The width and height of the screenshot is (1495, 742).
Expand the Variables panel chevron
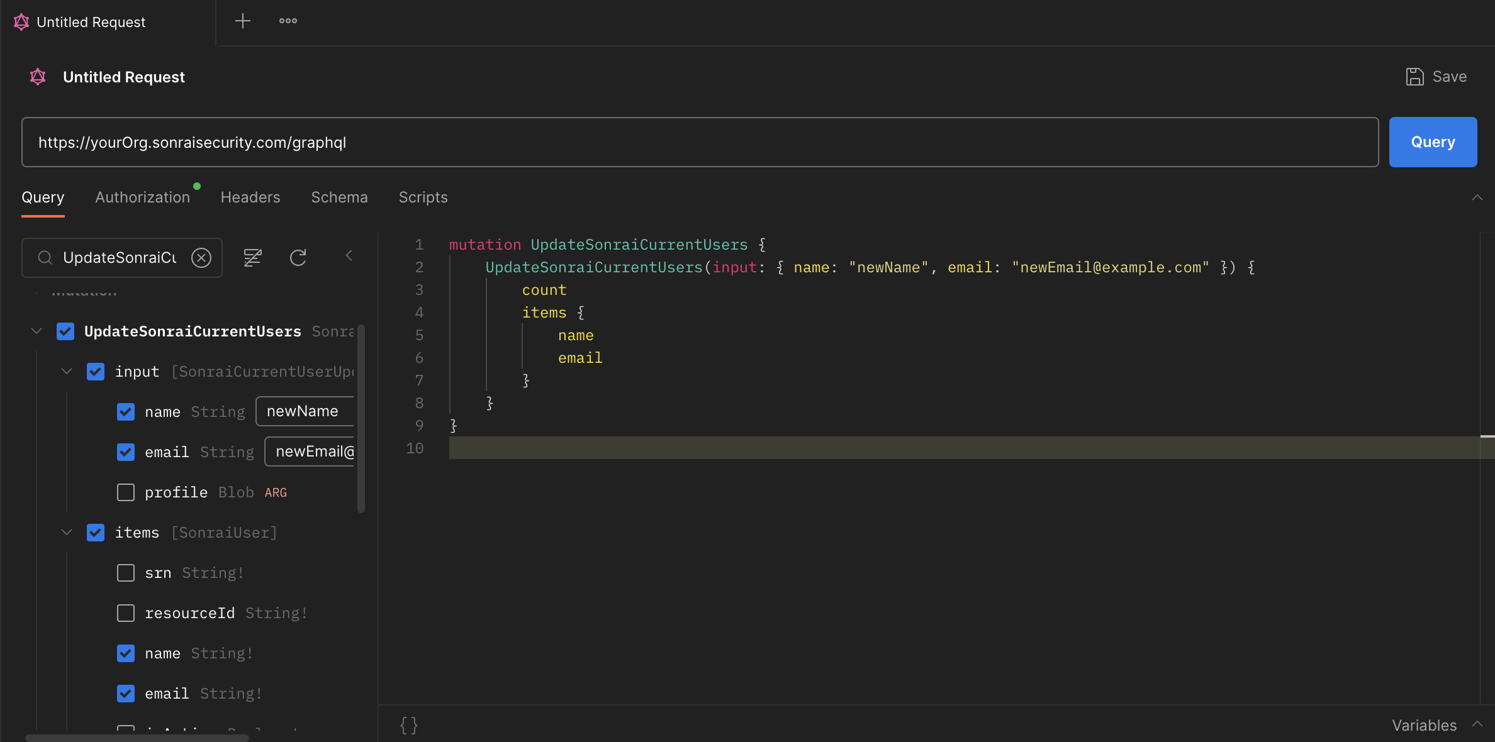click(x=1477, y=724)
